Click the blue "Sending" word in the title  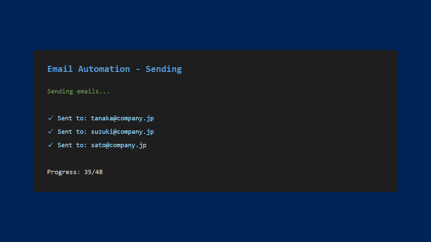coord(164,69)
